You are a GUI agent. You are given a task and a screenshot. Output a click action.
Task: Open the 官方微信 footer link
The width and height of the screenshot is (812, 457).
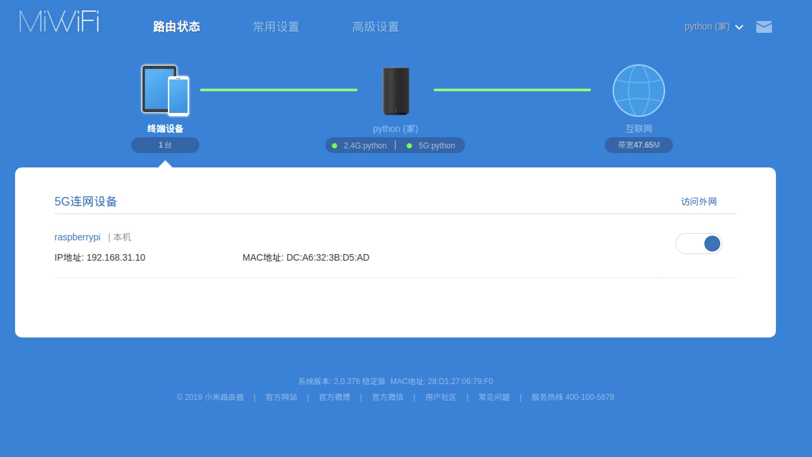[388, 397]
